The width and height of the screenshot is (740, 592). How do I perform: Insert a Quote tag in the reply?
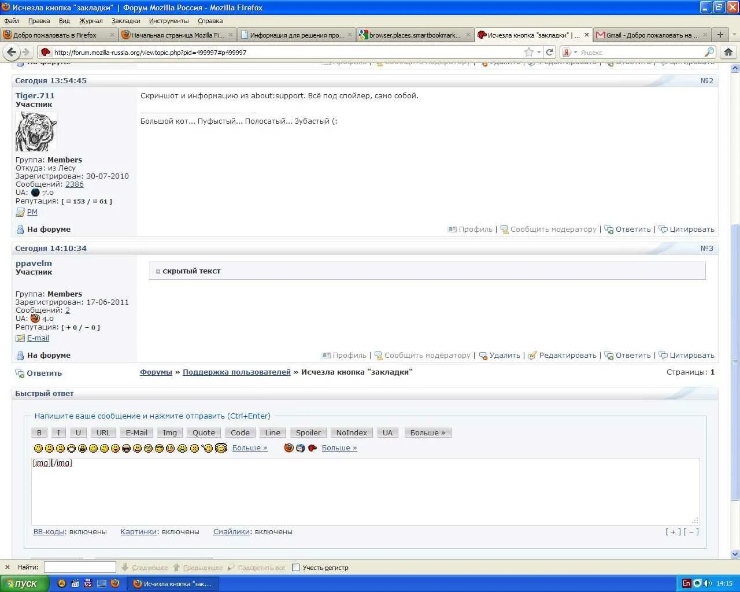pos(203,432)
